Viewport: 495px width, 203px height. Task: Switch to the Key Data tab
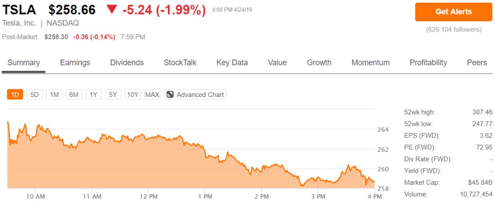coord(232,63)
